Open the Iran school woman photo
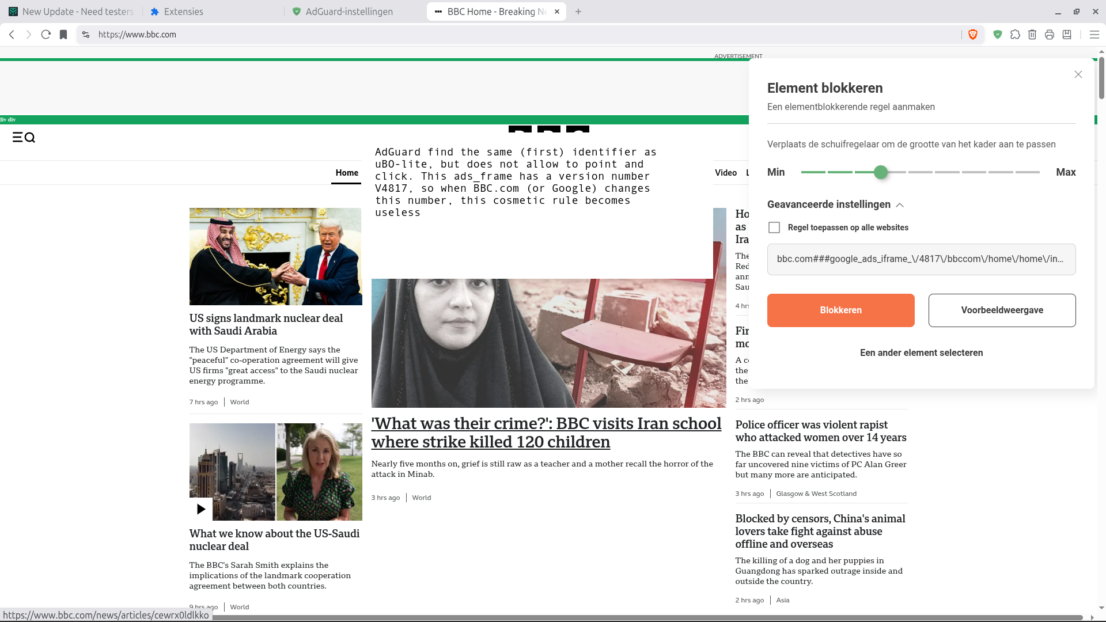Viewport: 1106px width, 622px height. (548, 343)
